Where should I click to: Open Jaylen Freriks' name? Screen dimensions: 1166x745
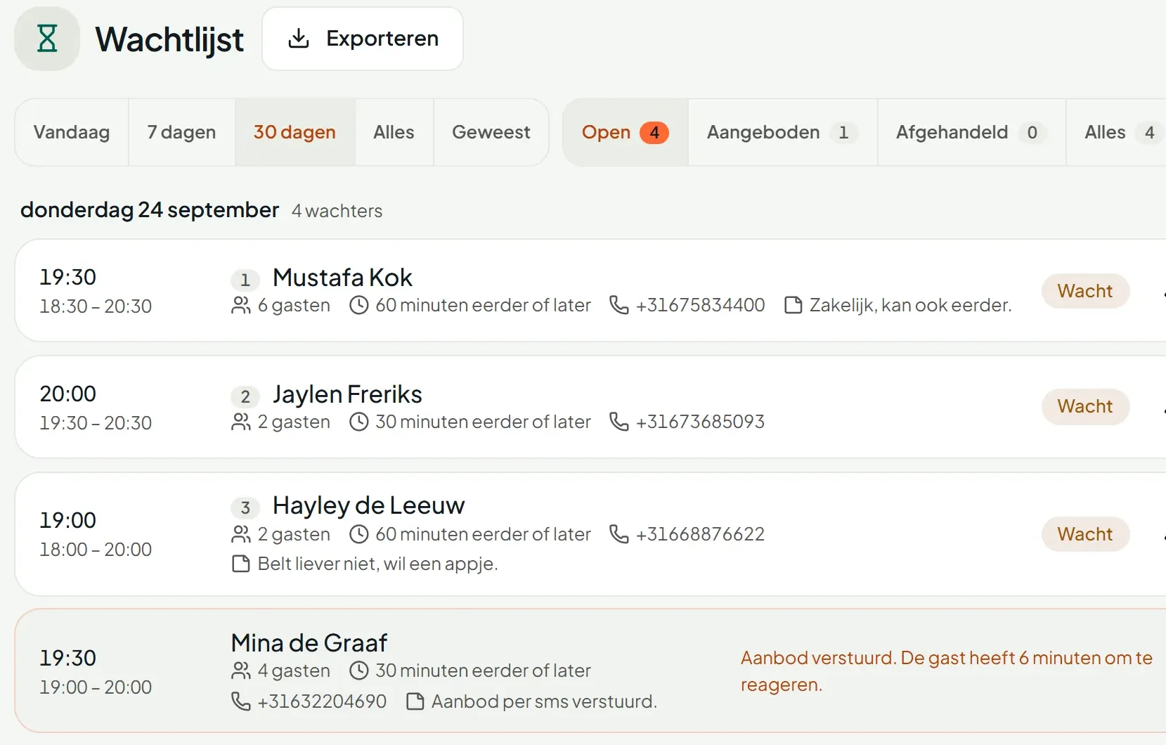[x=347, y=394]
